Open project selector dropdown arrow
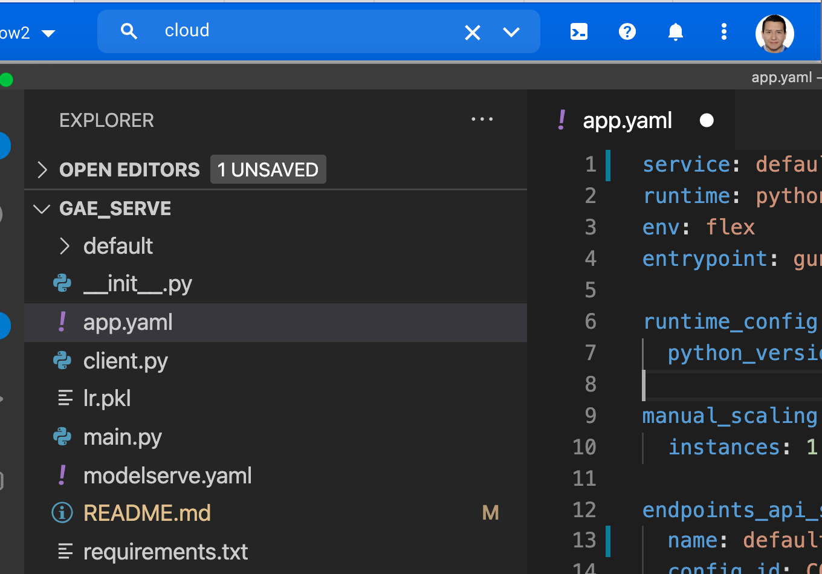Screen dimensions: 822x574 (x=48, y=33)
